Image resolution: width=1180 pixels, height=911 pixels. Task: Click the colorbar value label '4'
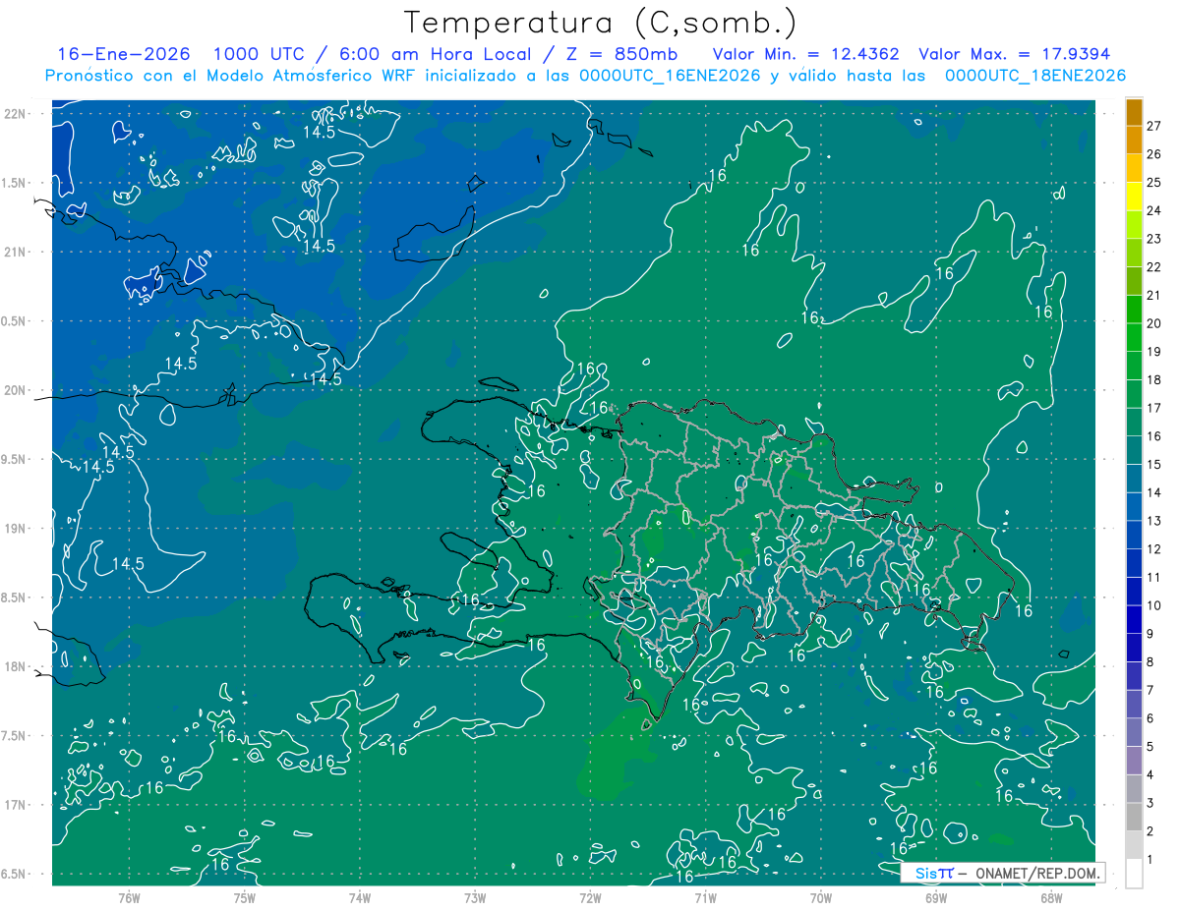point(1150,775)
